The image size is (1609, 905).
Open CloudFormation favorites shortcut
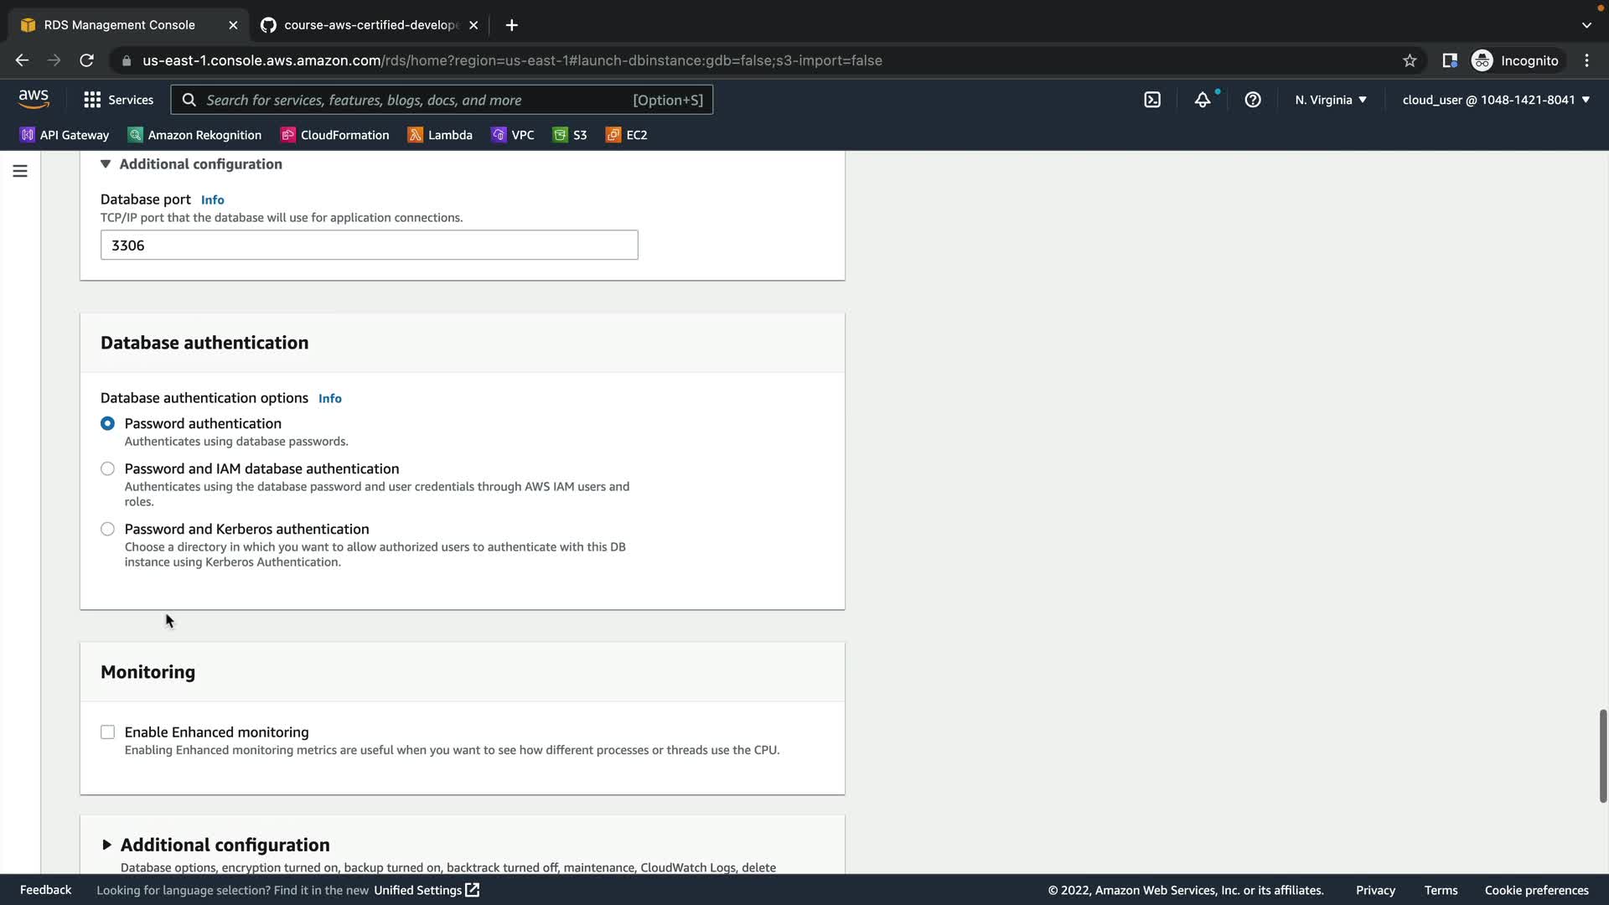click(335, 135)
